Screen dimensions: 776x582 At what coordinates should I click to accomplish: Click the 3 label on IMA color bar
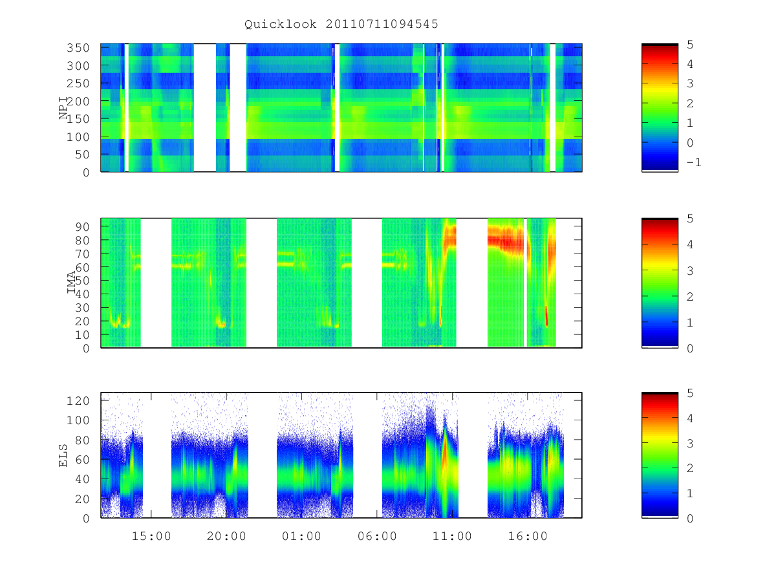coord(689,270)
